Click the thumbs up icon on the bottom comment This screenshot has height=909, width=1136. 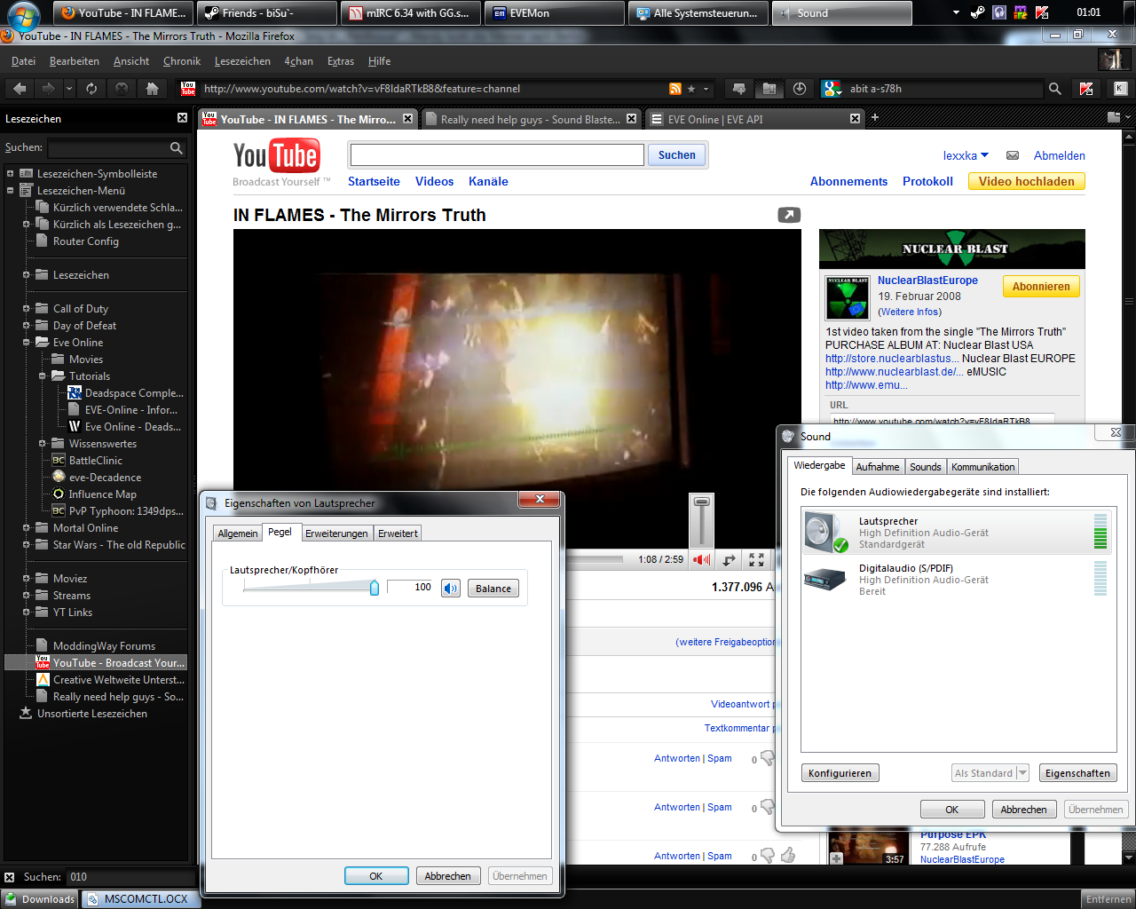[788, 855]
